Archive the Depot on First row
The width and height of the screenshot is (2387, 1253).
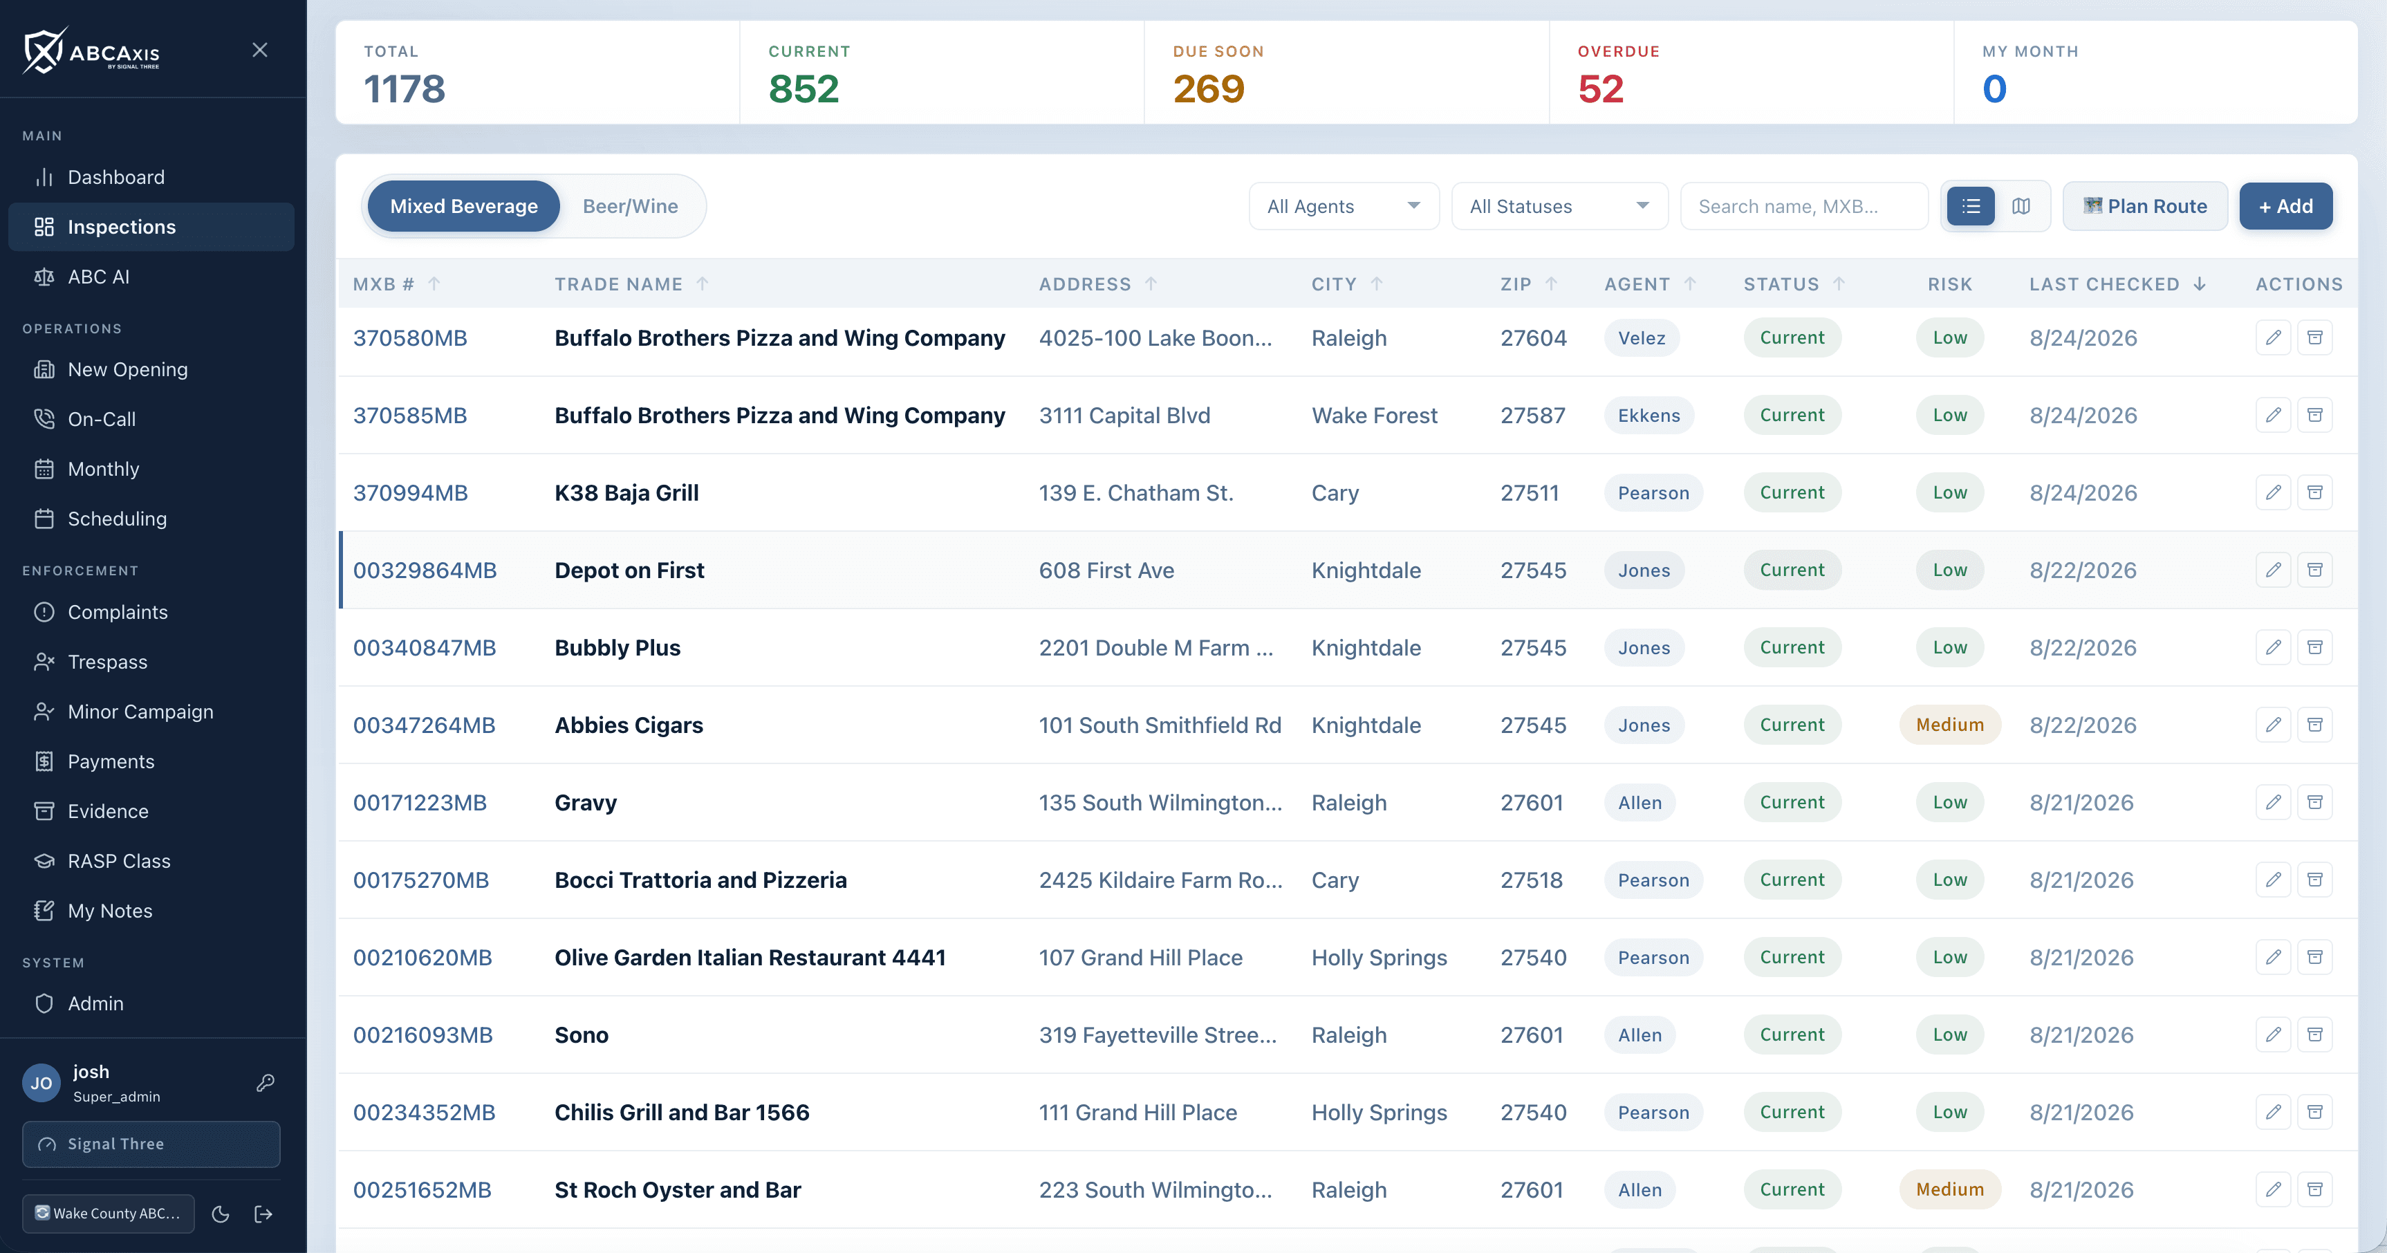[2314, 570]
